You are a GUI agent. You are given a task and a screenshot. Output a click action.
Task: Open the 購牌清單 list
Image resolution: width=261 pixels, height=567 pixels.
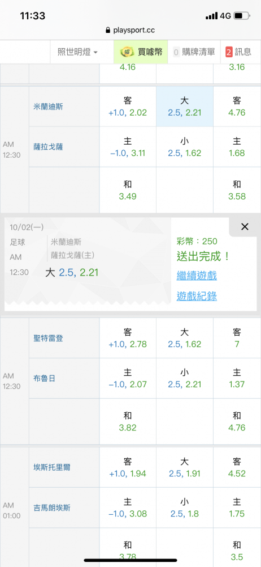(x=194, y=52)
